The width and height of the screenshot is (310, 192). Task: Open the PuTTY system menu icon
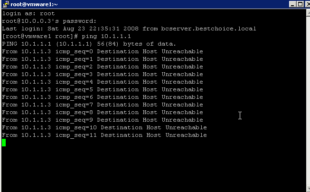click(x=6, y=4)
